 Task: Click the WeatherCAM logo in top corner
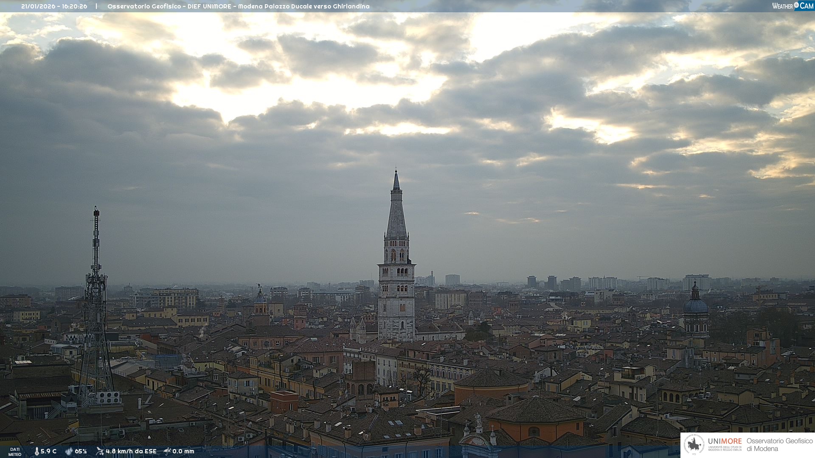coord(793,6)
